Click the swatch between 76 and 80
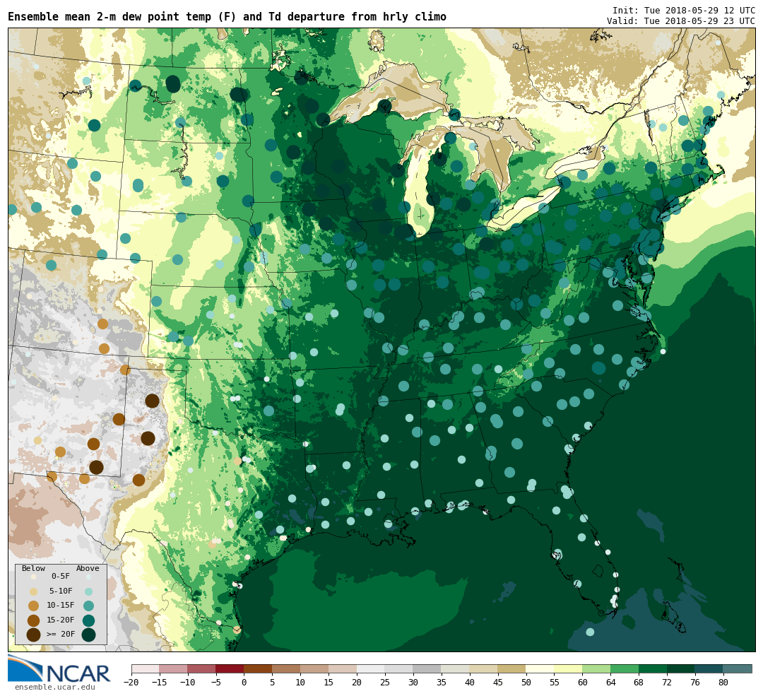 point(710,668)
